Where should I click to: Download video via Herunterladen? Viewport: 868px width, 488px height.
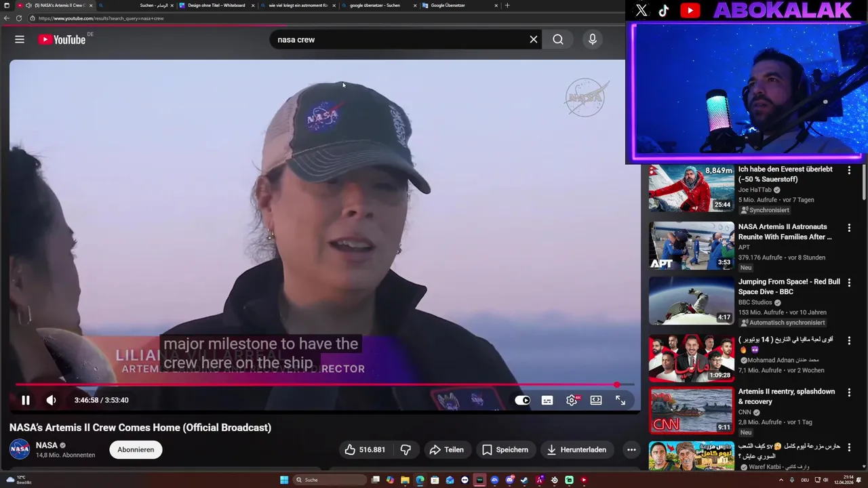click(x=577, y=449)
